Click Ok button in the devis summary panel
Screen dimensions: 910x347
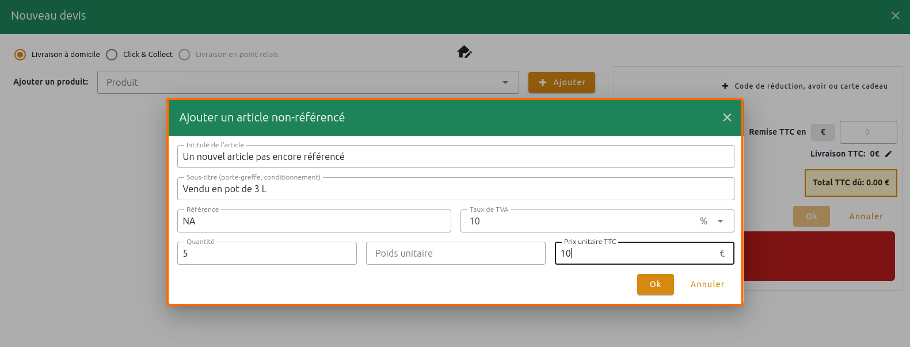coord(812,216)
